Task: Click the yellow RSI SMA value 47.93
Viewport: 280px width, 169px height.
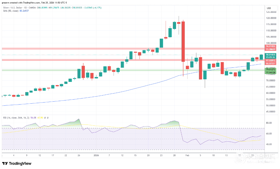Action: [x=40, y=118]
